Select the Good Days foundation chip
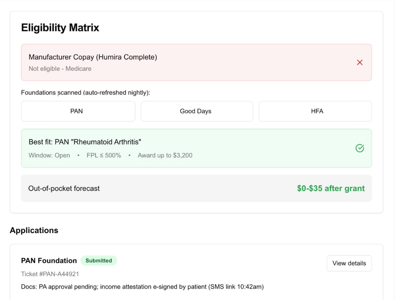 pyautogui.click(x=197, y=111)
